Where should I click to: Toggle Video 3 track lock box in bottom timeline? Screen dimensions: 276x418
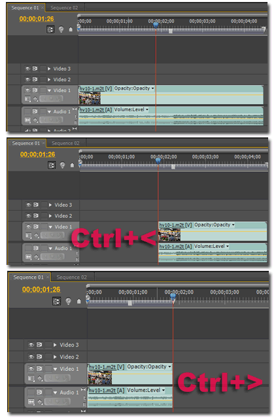click(x=48, y=345)
